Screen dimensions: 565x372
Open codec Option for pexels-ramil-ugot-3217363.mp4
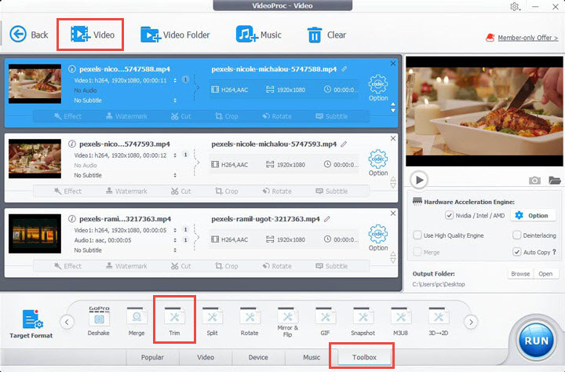378,238
